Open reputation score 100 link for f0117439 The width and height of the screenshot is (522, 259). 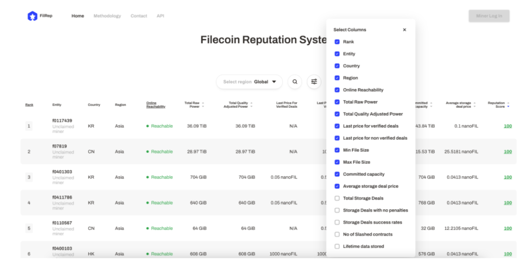[x=507, y=126]
